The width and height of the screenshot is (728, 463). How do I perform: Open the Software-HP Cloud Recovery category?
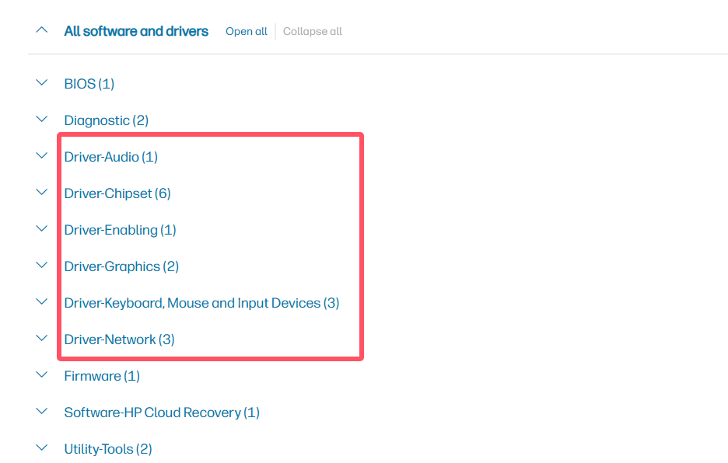click(162, 413)
